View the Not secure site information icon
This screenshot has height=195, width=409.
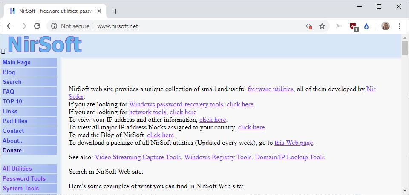(x=54, y=26)
